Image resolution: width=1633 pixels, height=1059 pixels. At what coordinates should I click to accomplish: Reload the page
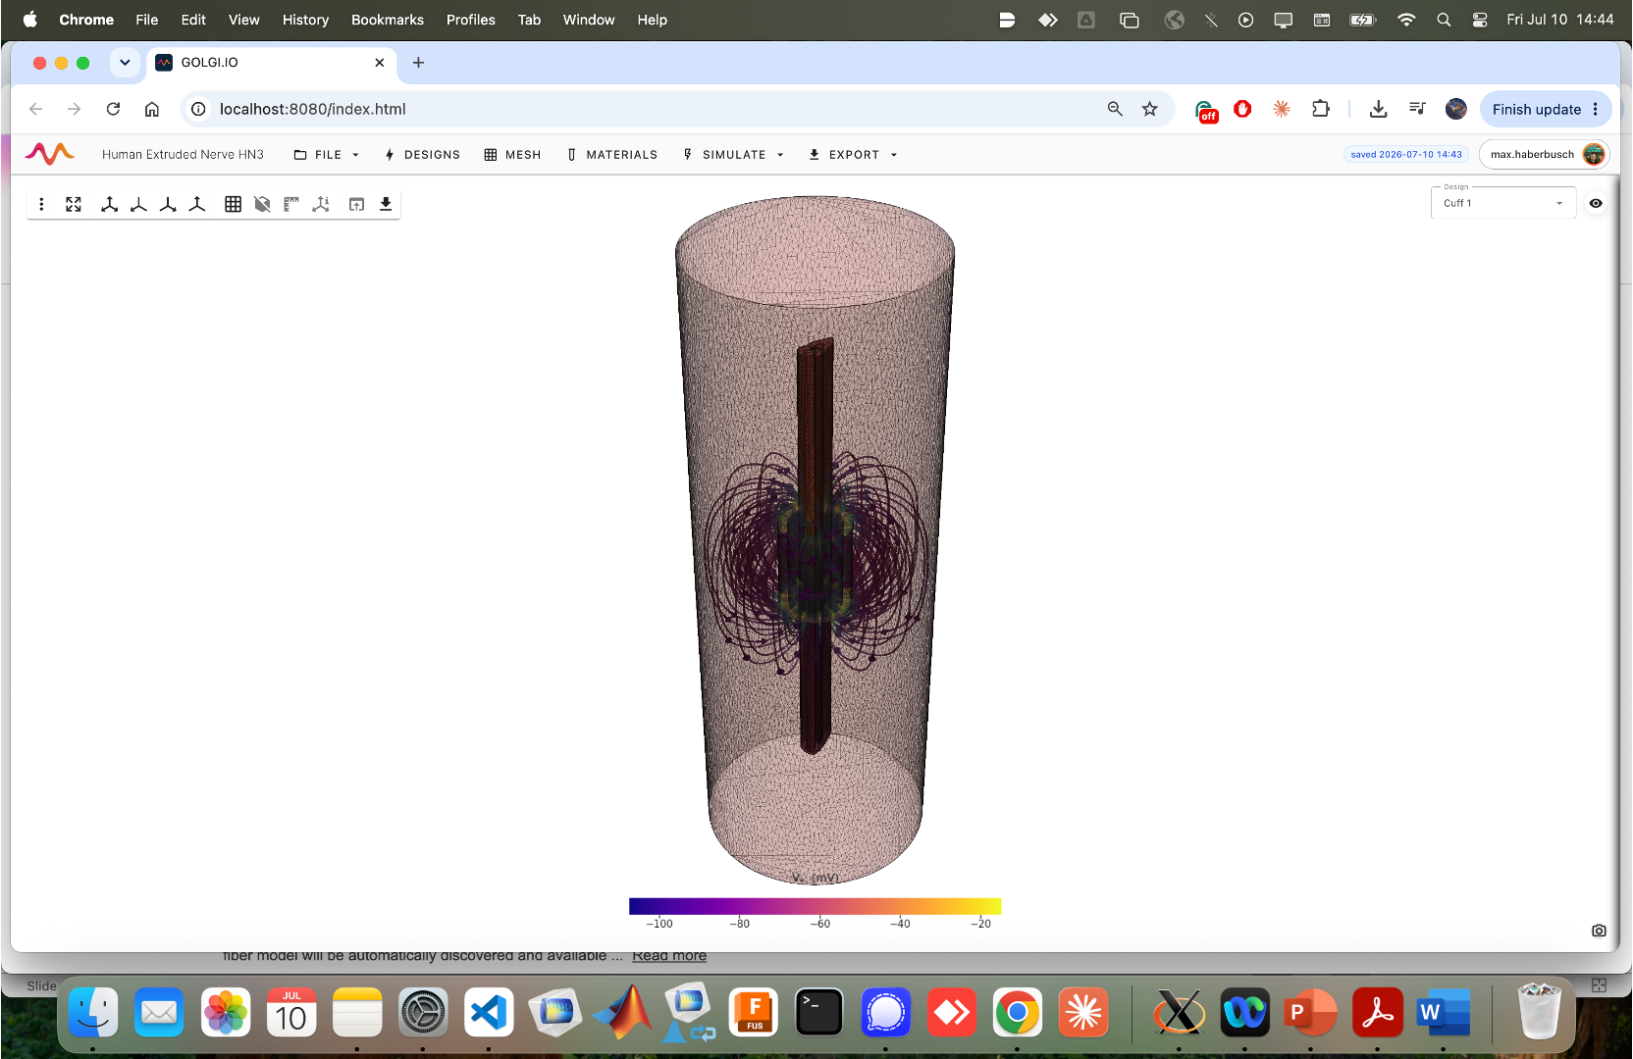[113, 109]
